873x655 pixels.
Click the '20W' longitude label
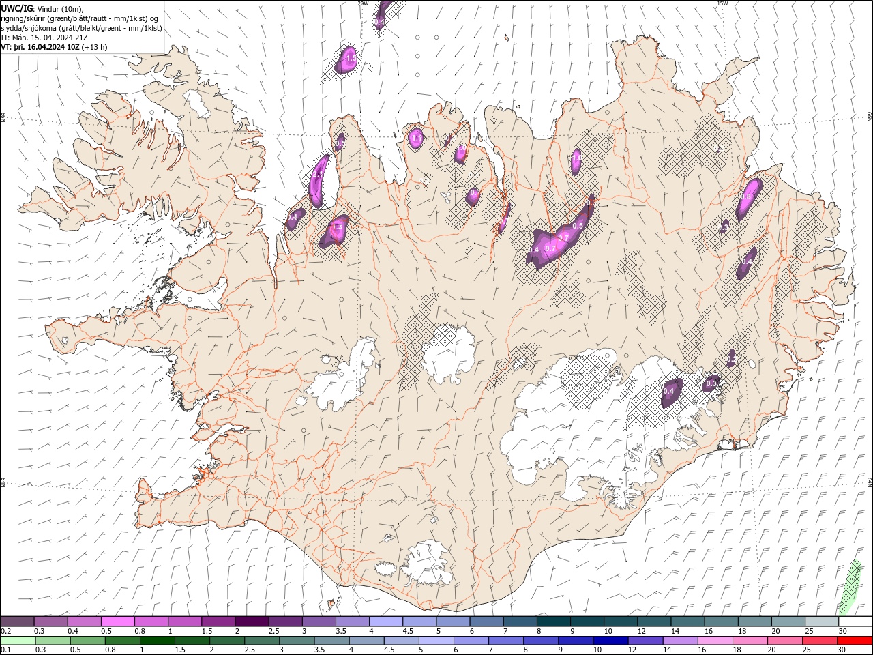point(364,3)
